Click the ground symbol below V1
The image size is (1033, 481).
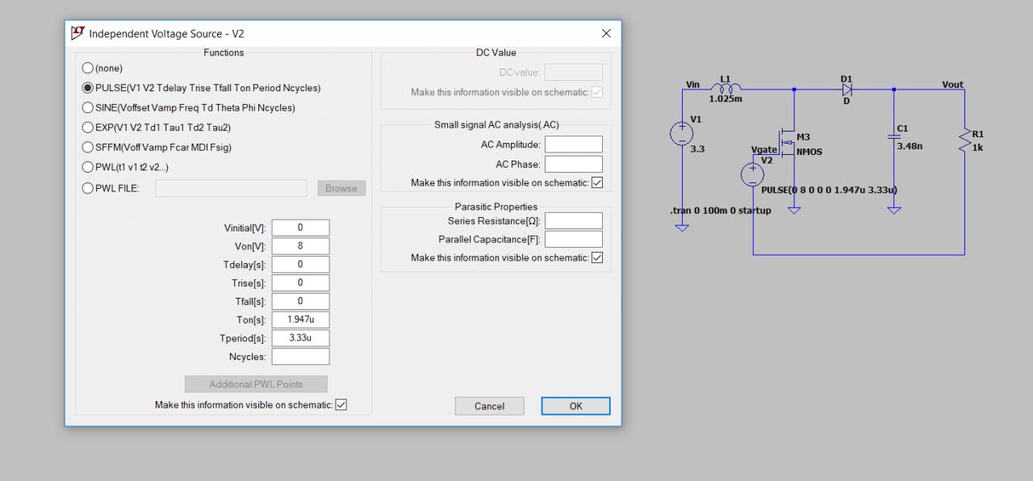[682, 228]
